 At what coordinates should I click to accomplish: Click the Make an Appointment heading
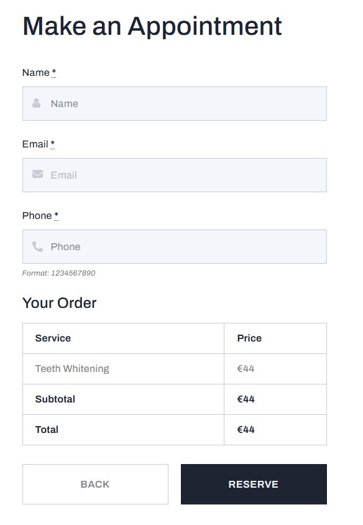pyautogui.click(x=152, y=26)
